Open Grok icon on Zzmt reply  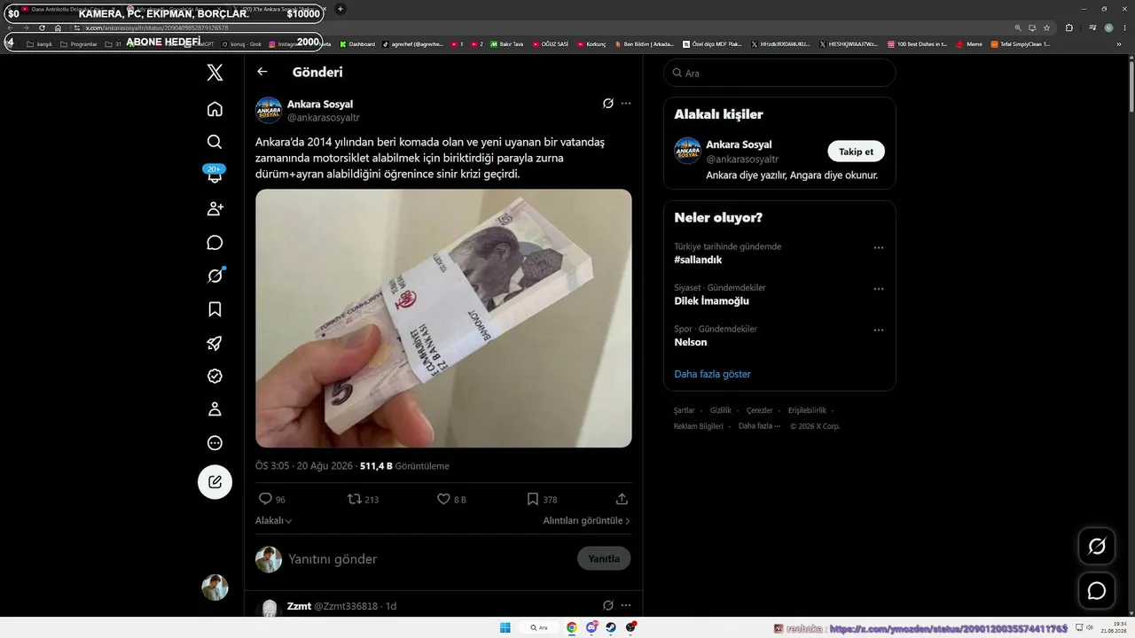(x=608, y=605)
